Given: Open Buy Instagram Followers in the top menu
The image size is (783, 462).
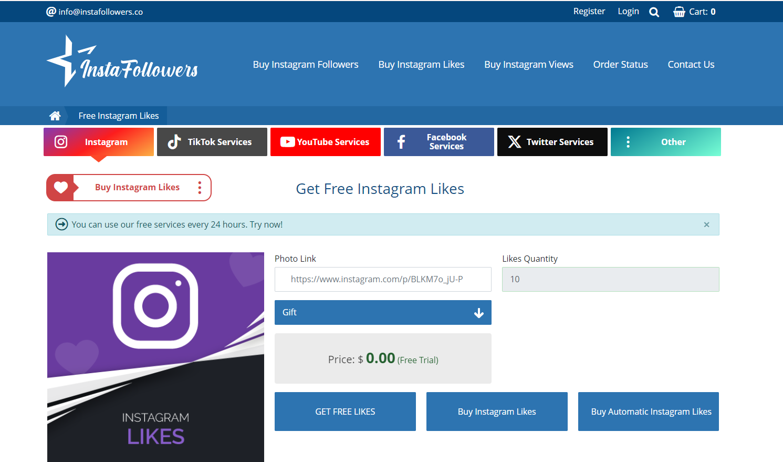Looking at the screenshot, I should point(306,65).
